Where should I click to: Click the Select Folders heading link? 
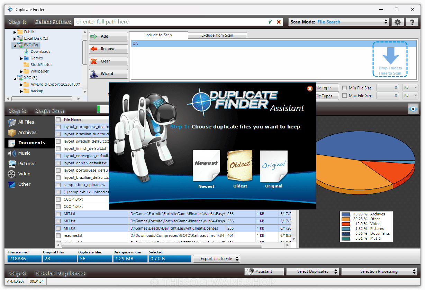pyautogui.click(x=53, y=22)
